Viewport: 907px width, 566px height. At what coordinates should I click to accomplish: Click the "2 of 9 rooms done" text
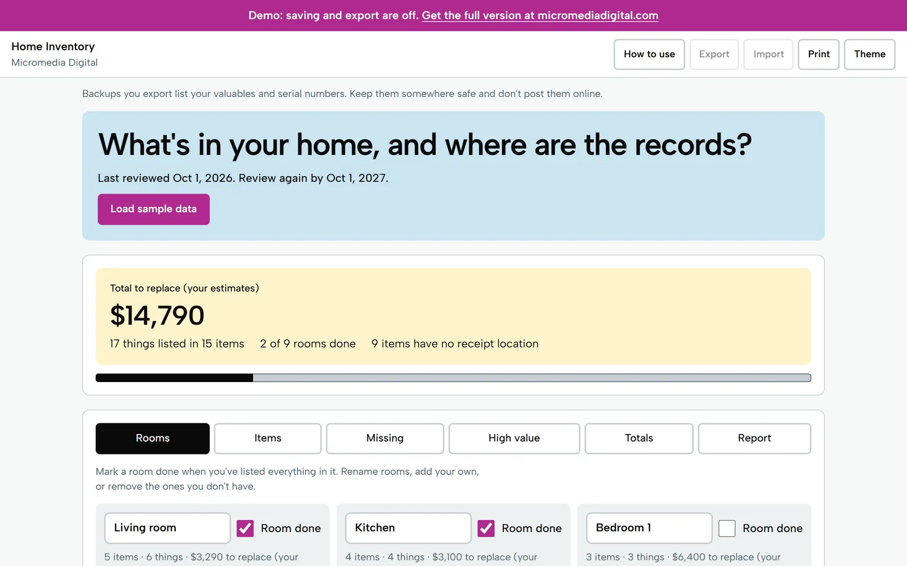coord(308,344)
